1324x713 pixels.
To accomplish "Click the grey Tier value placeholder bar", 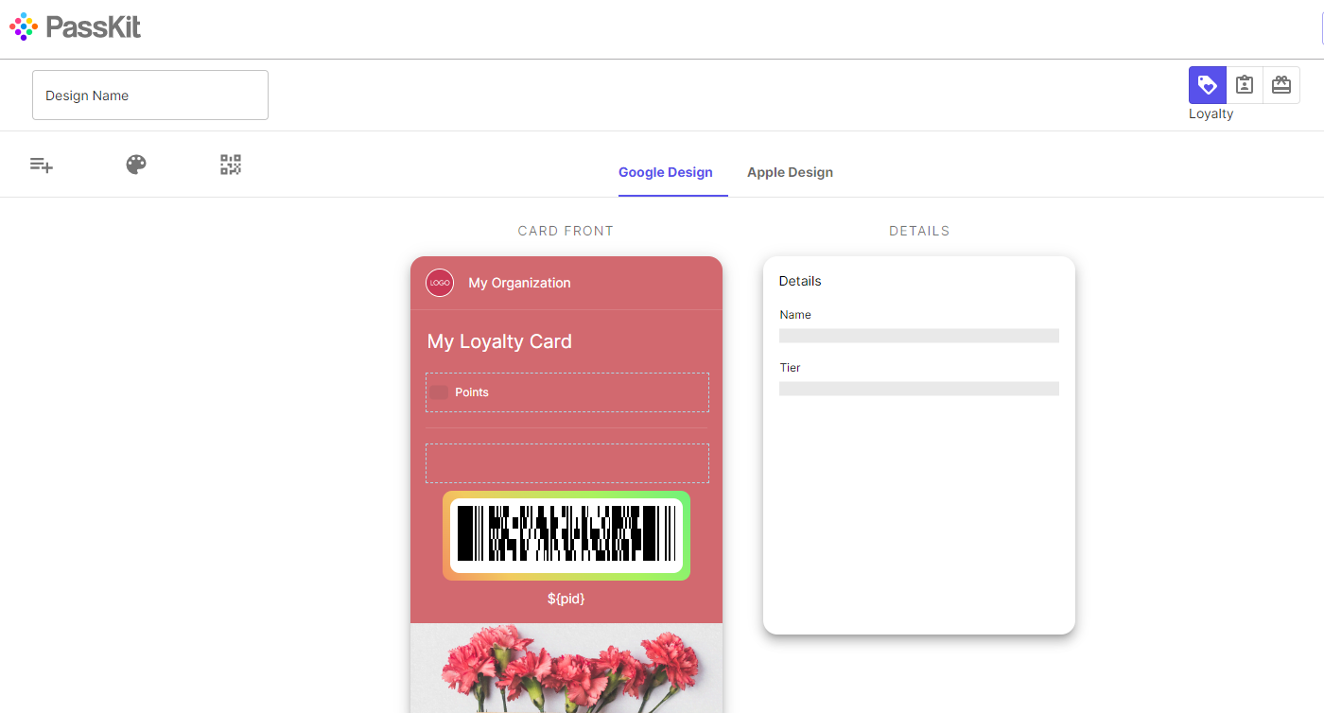I will coord(919,389).
